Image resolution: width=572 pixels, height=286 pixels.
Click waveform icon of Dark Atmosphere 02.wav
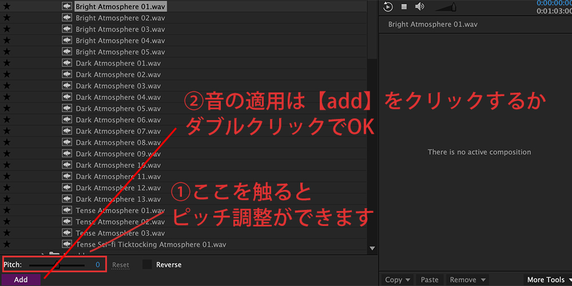(67, 74)
